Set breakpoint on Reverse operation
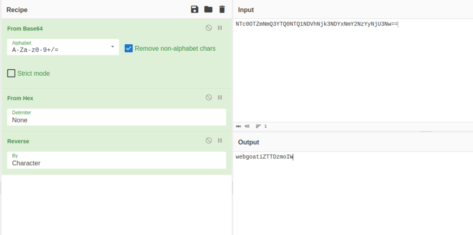This screenshot has width=473, height=235. point(220,140)
